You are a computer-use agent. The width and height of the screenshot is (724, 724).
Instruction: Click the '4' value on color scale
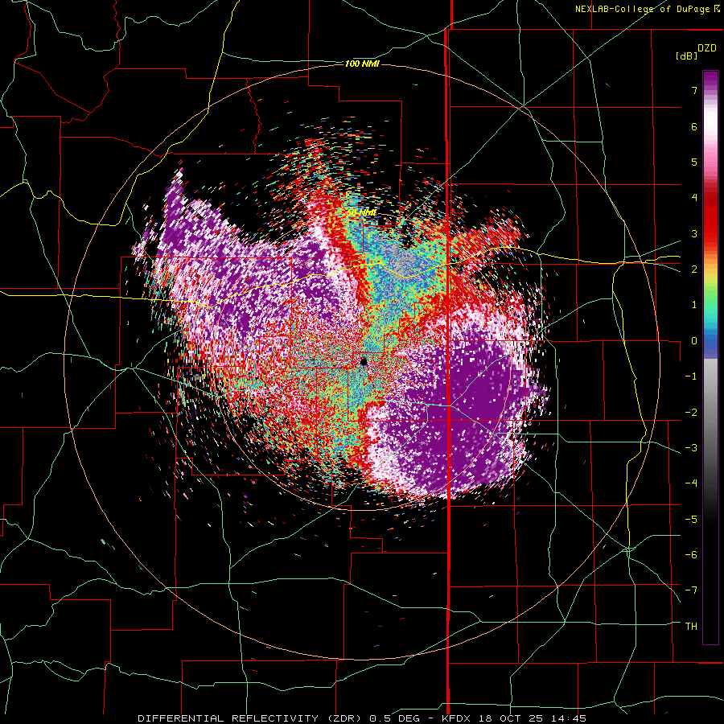click(694, 198)
